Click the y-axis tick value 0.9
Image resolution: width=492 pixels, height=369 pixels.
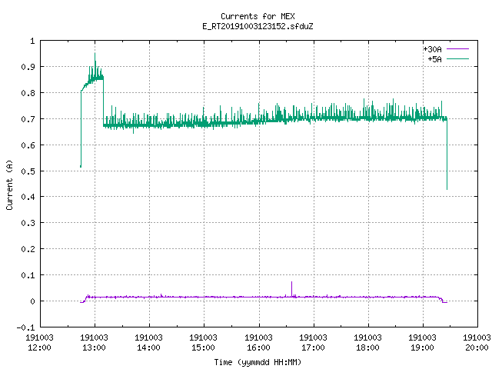coord(28,67)
